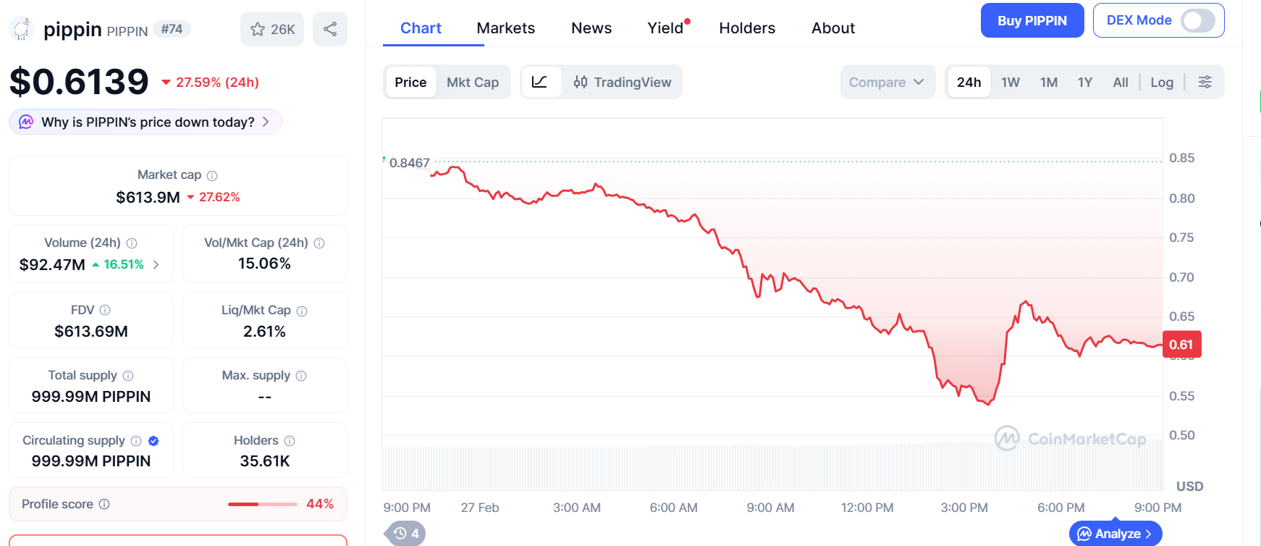
Task: Click Holders info icon
Action: [290, 441]
